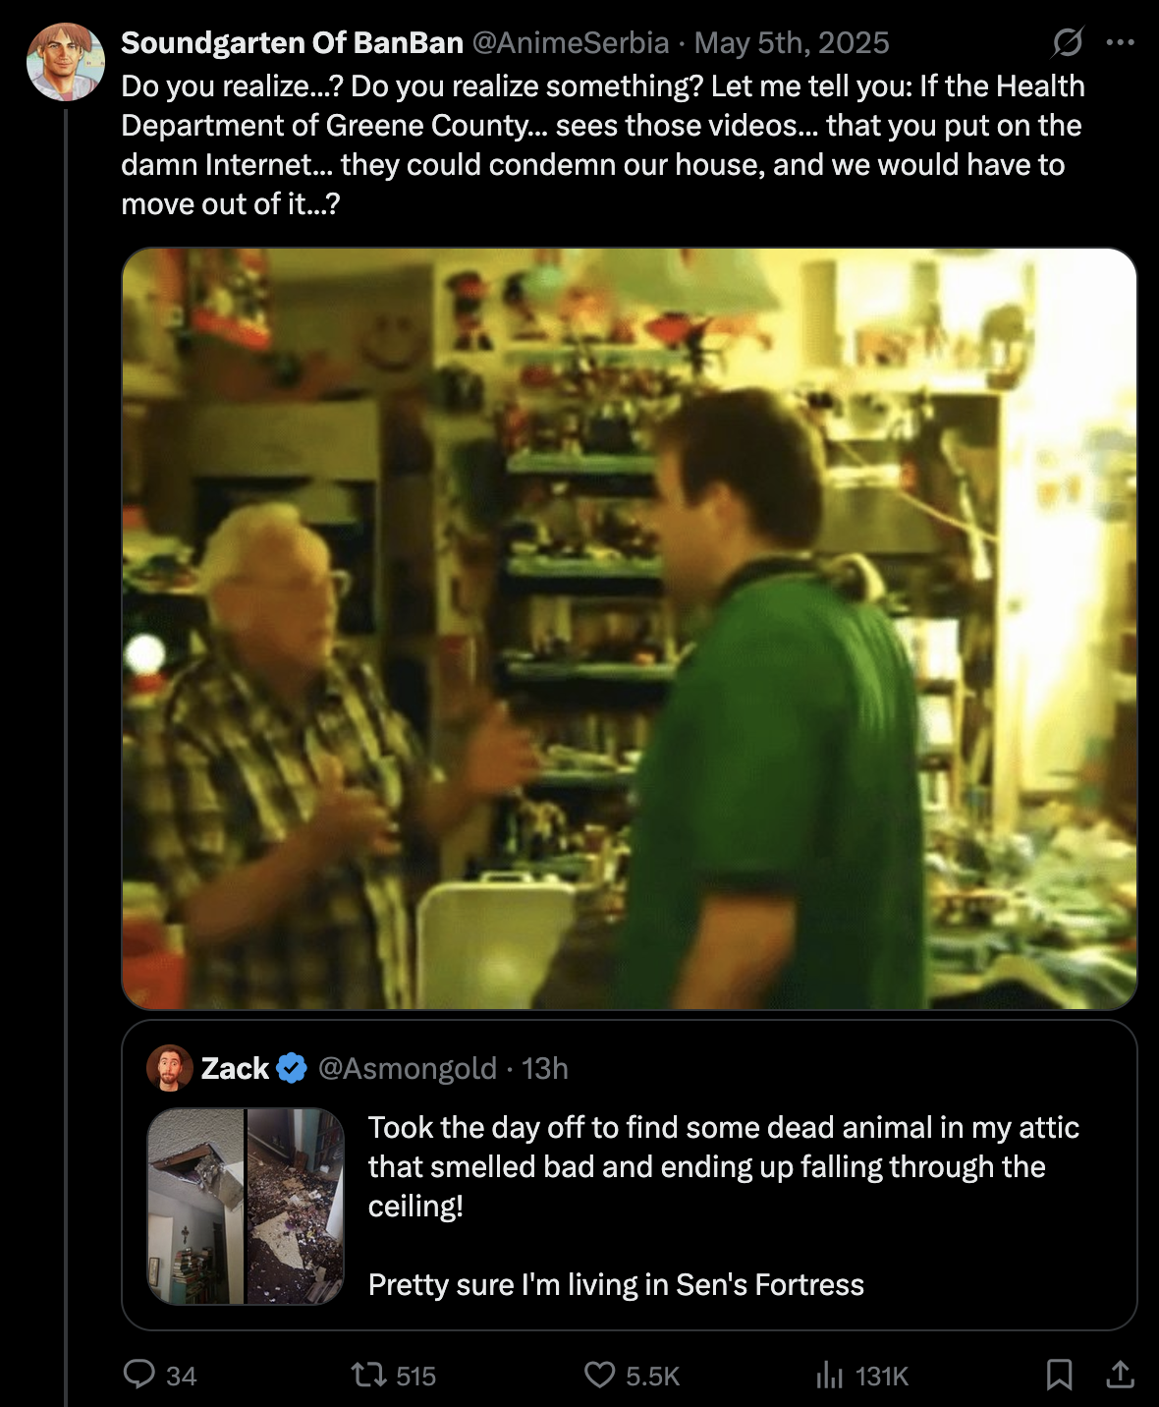Open quoted post text about Sen's Fortress
The image size is (1159, 1407).
pos(724,1206)
